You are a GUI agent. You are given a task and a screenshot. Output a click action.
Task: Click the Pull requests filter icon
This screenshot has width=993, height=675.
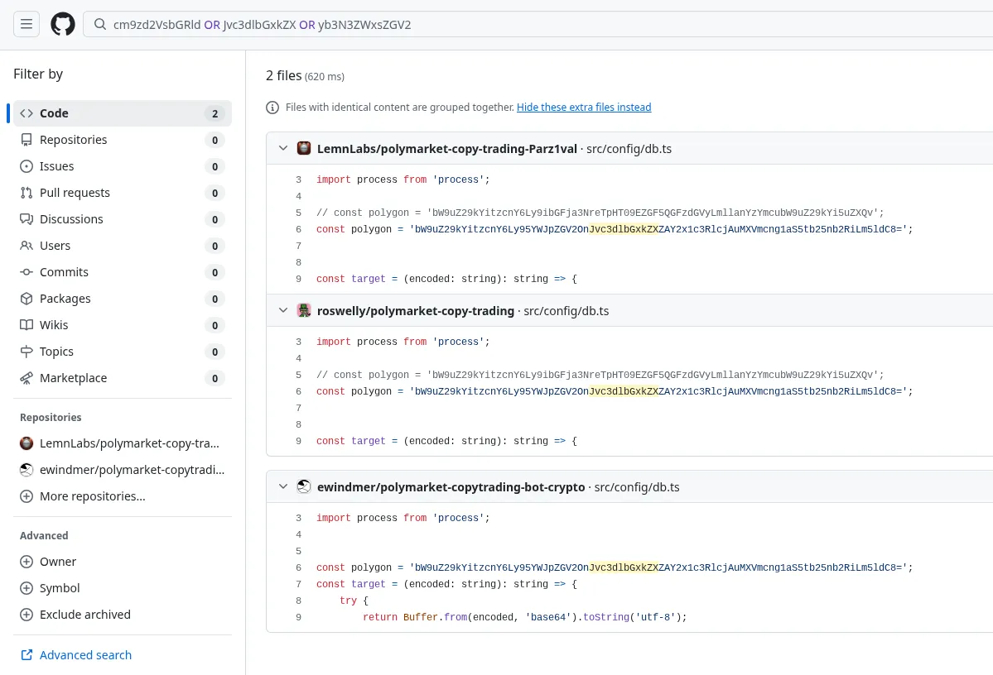click(x=29, y=193)
